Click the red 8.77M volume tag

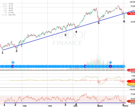click(131, 70)
